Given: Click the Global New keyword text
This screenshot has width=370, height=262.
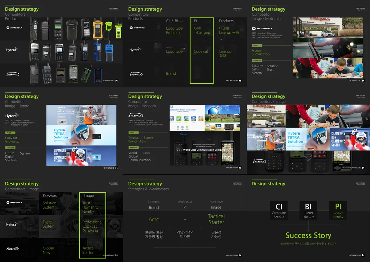Looking at the screenshot, I should (48, 250).
